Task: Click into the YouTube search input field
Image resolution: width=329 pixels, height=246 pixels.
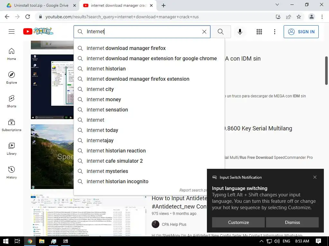Action: 143,32
